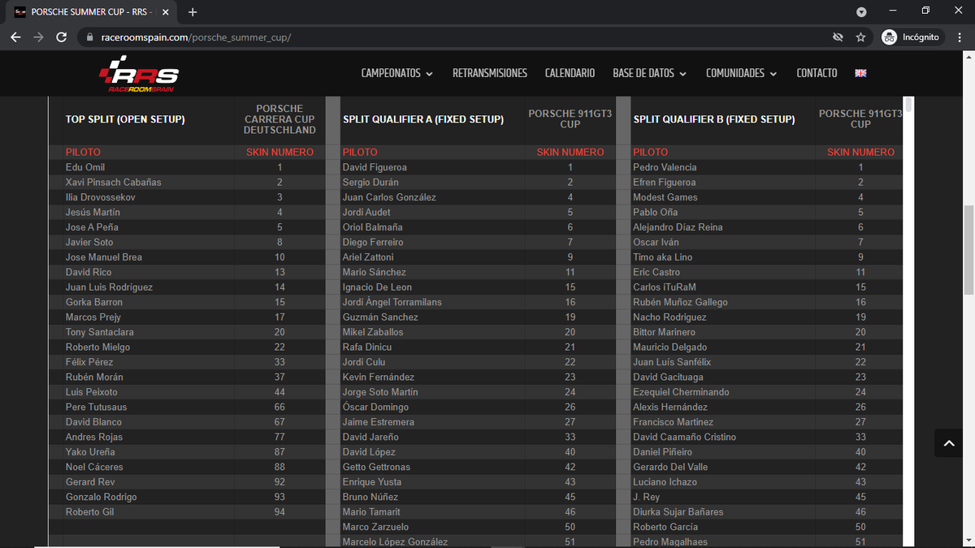Select driver Alejandro Díaz Reina
Screen dimensions: 975x548
[x=678, y=227]
